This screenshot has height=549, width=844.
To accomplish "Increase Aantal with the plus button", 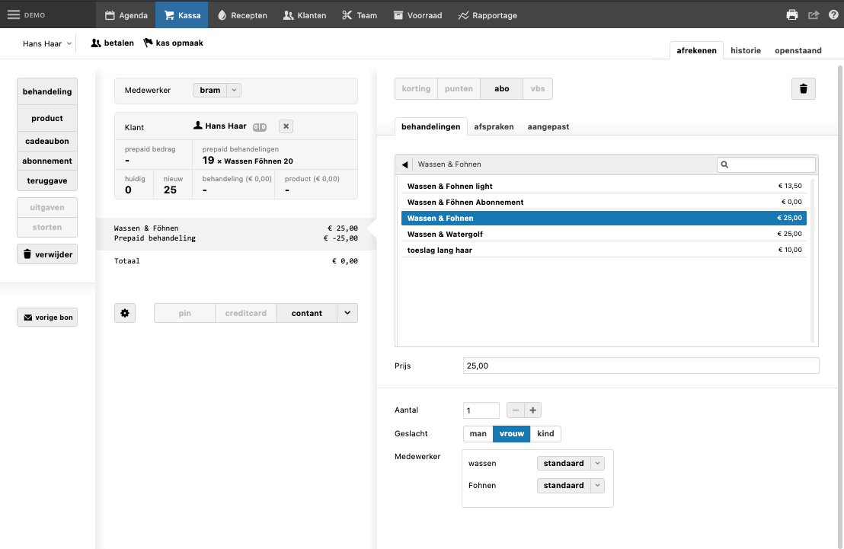I will [533, 410].
